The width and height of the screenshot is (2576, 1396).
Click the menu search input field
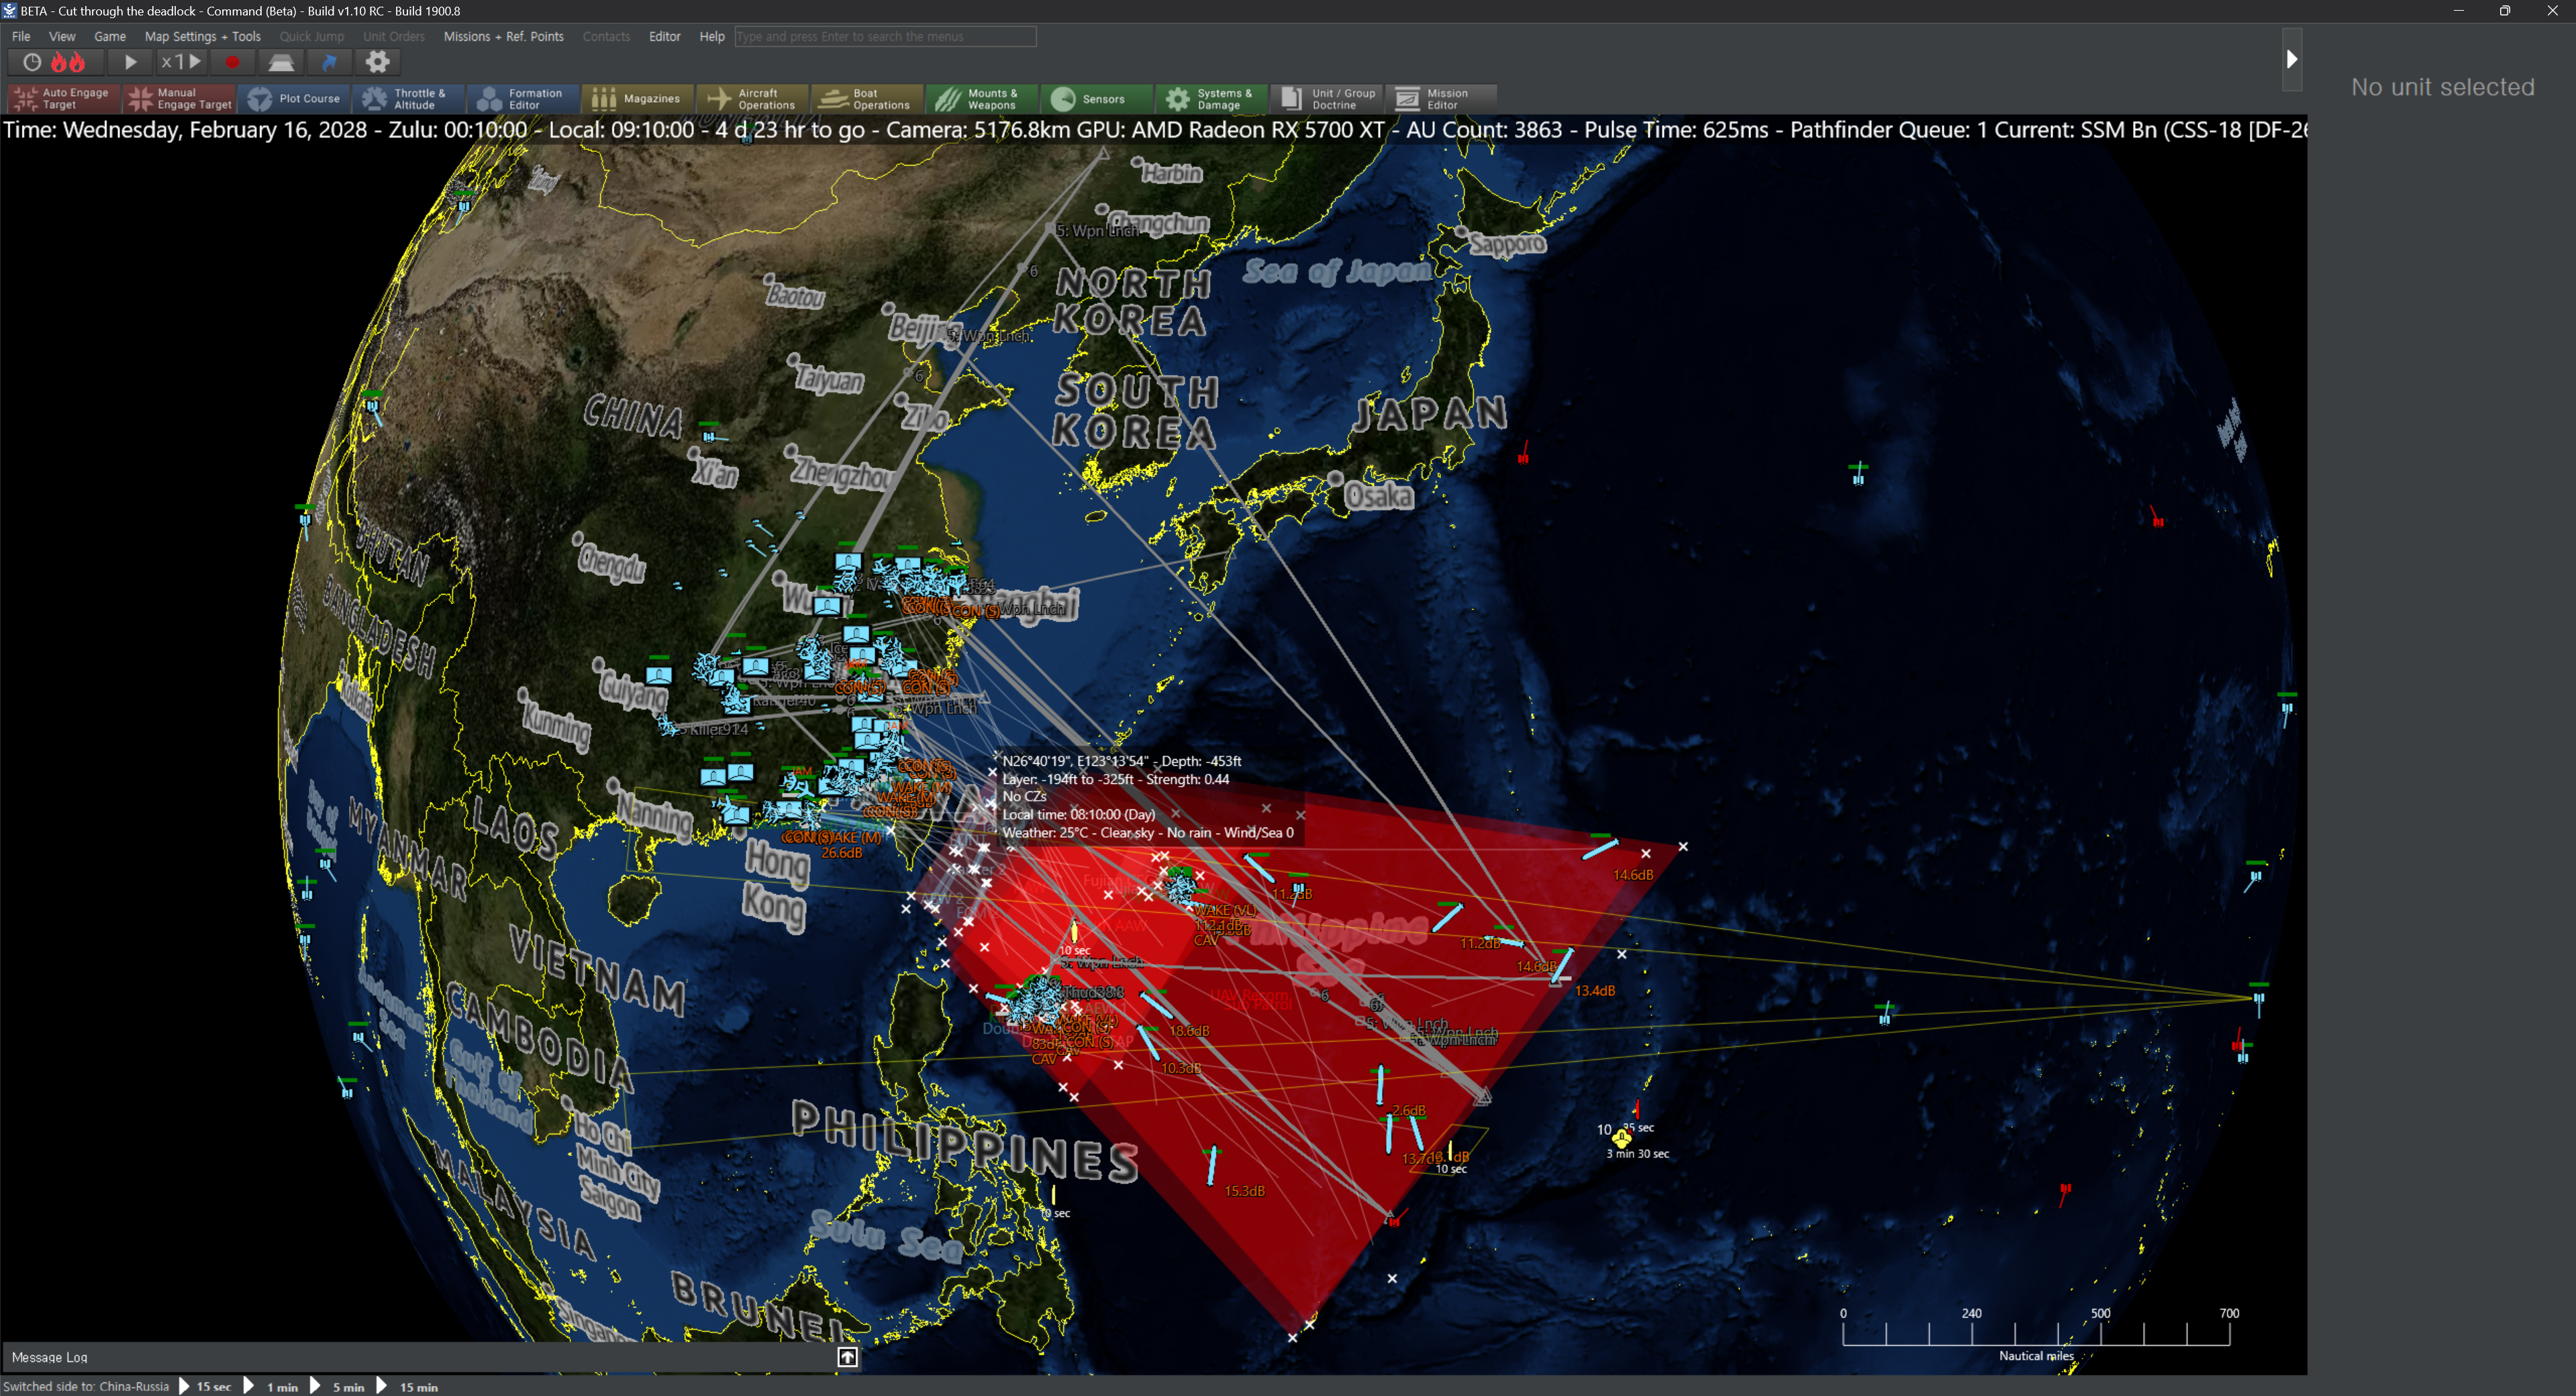click(885, 36)
